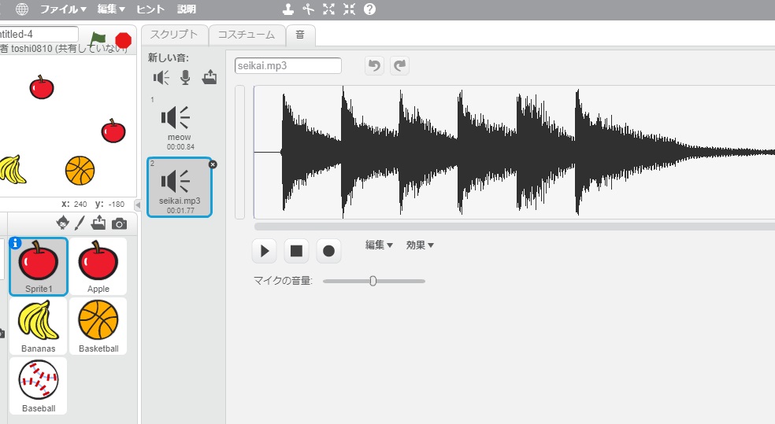Select the meow sound

[x=179, y=124]
